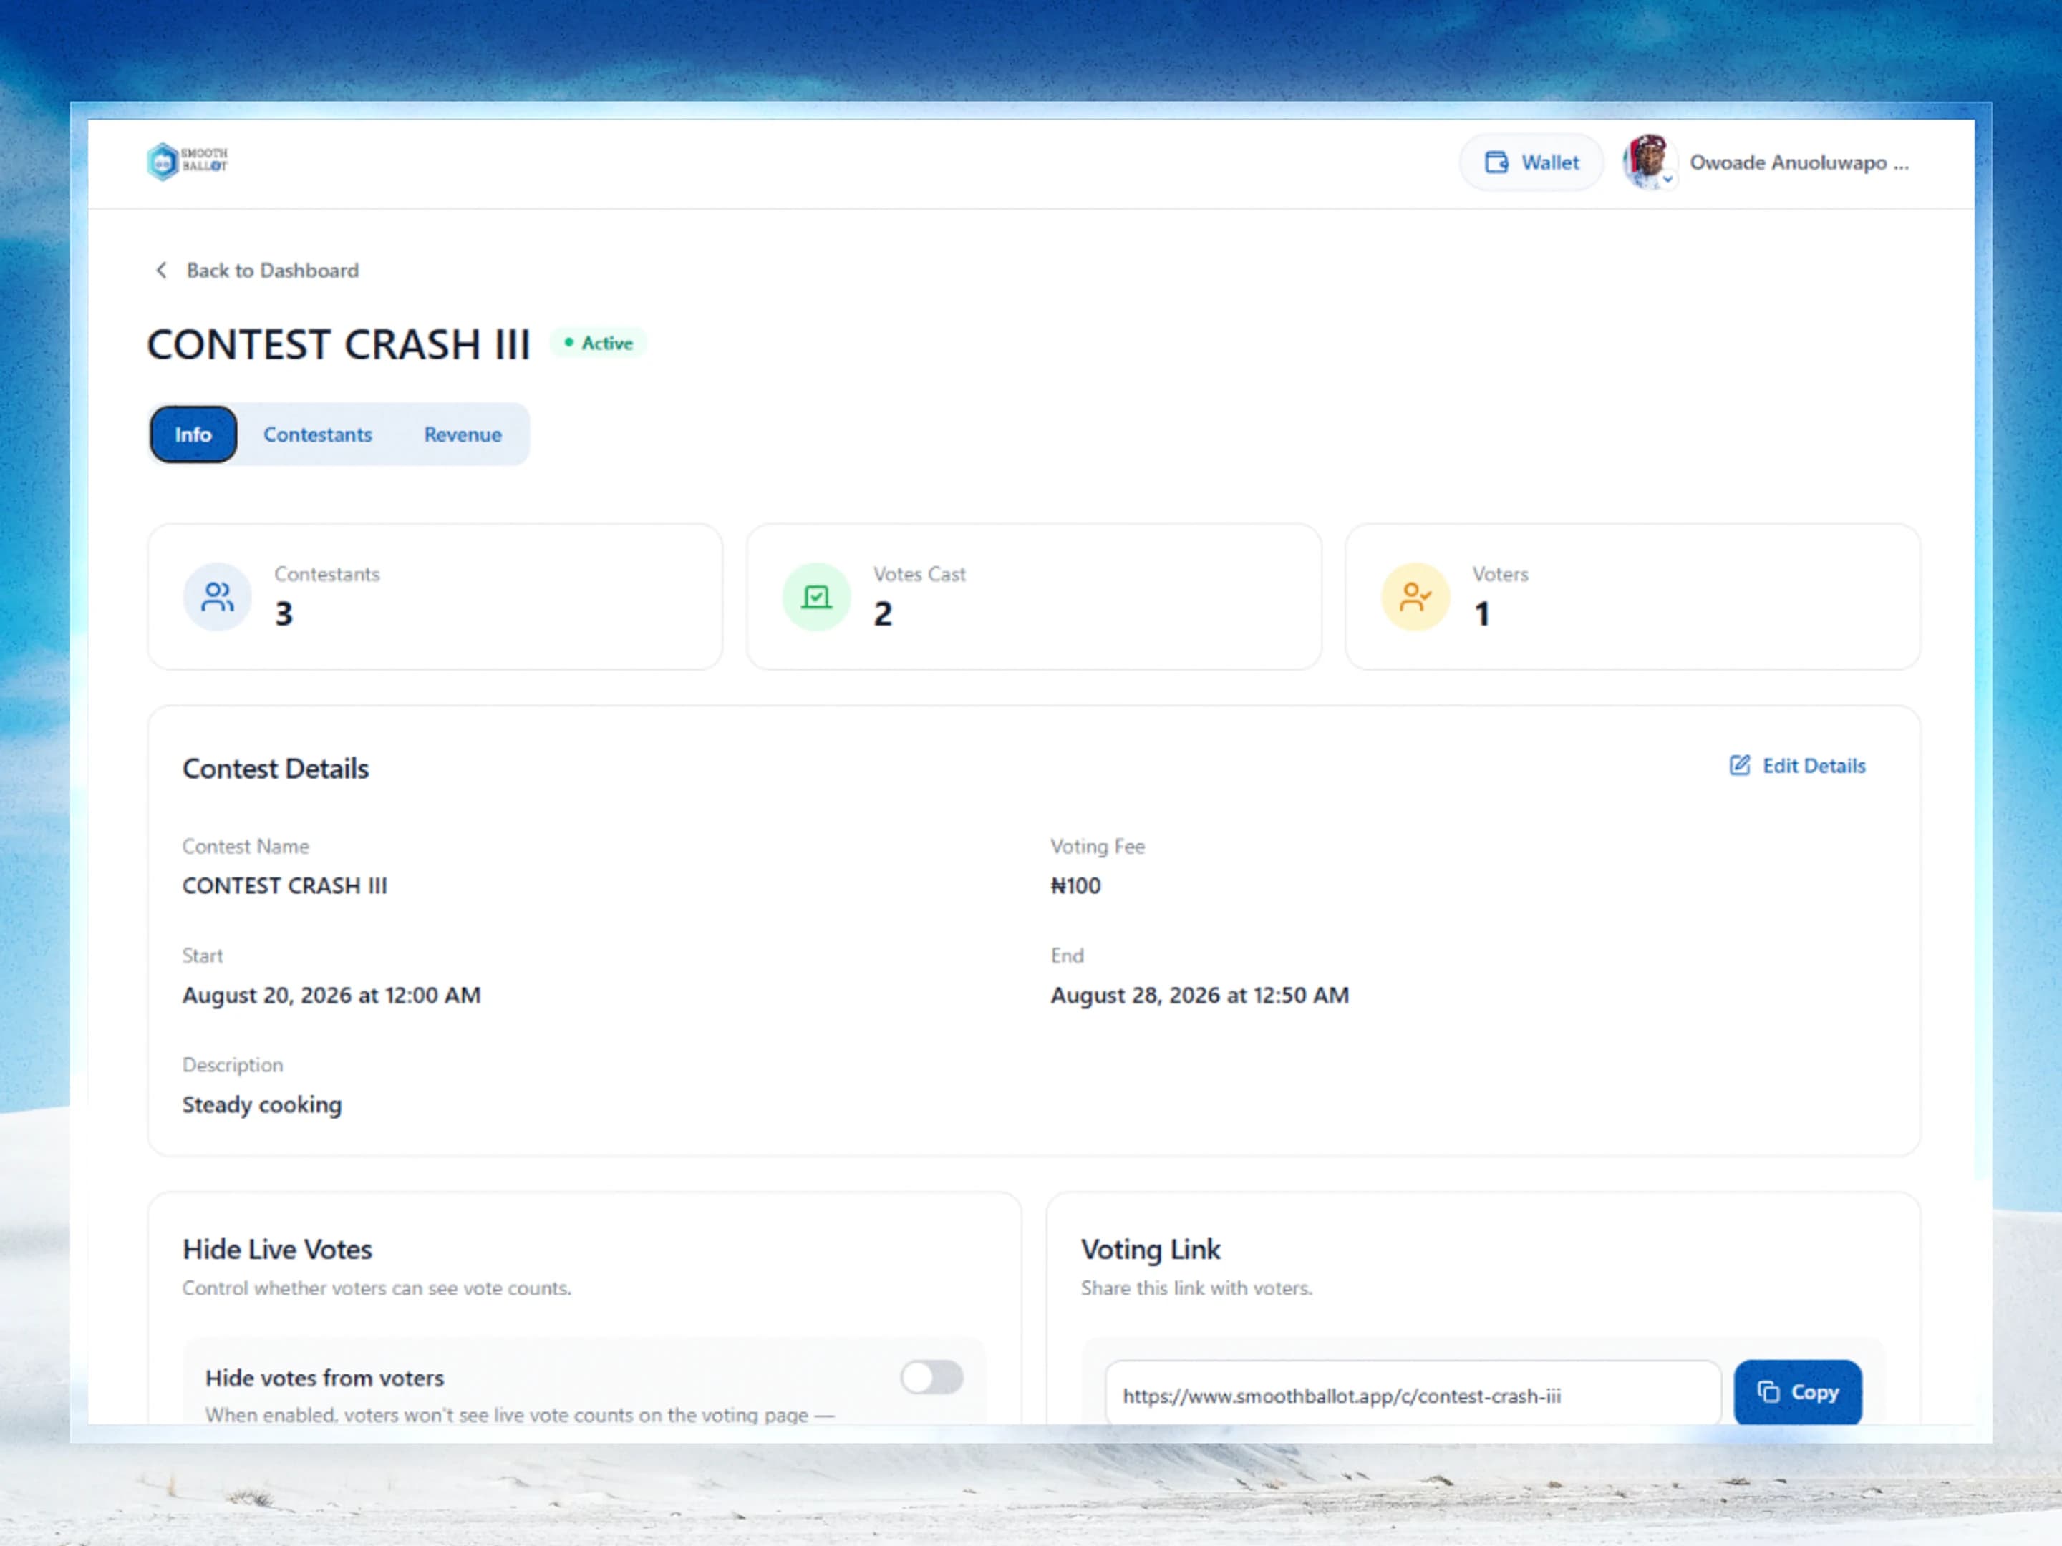Click the start date August 20, 2026
Image resolution: width=2062 pixels, height=1546 pixels.
pyautogui.click(x=331, y=996)
